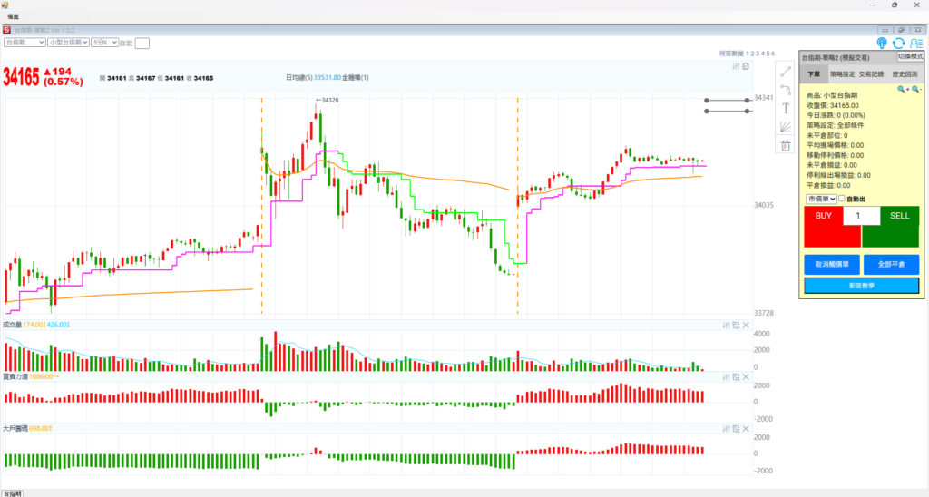Image resolution: width=929 pixels, height=497 pixels.
Task: Select the fan lines drawing tool
Action: click(x=786, y=127)
